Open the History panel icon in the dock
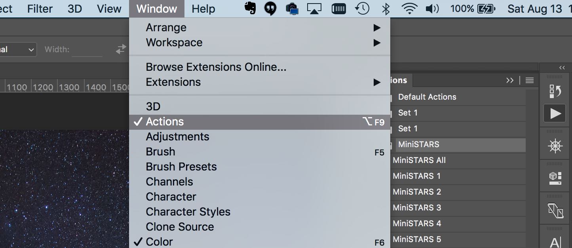 coord(555,91)
